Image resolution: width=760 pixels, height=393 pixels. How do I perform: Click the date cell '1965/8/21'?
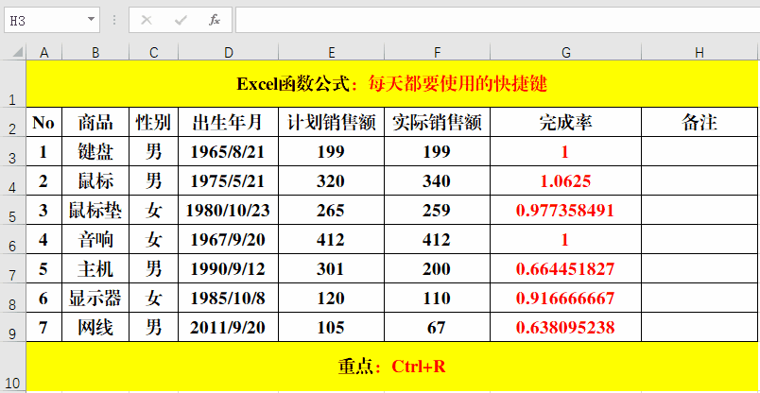point(229,152)
